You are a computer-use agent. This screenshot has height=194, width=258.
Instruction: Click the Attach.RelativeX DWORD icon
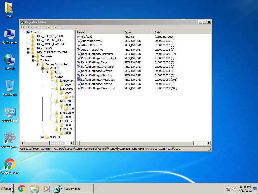coord(79,41)
